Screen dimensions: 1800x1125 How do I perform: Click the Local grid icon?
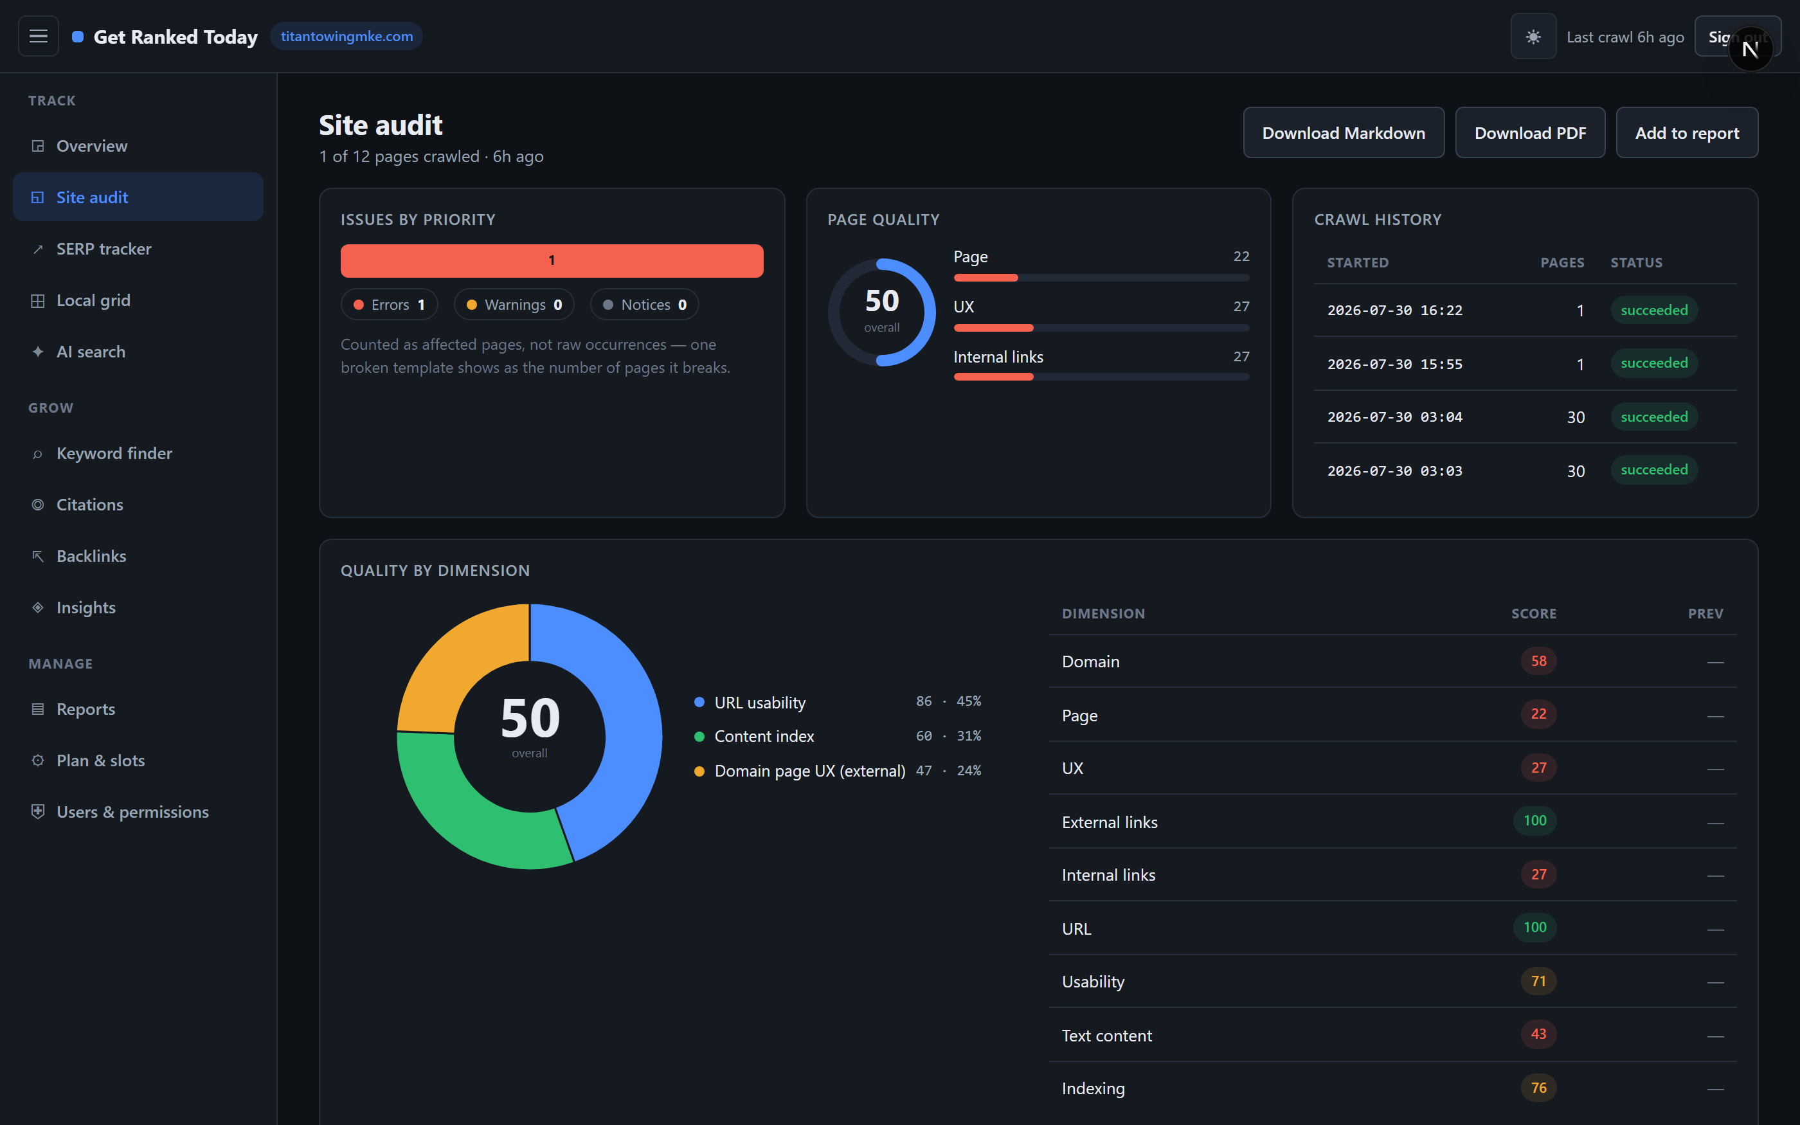pyautogui.click(x=38, y=301)
